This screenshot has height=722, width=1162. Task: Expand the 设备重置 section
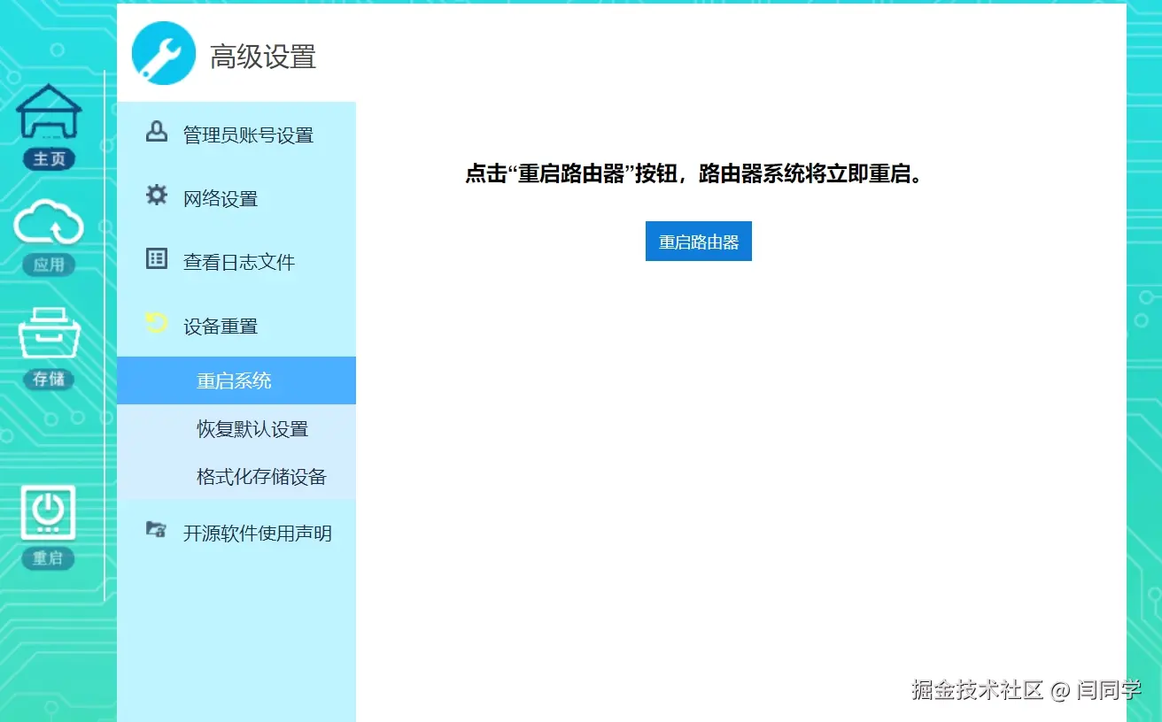(x=221, y=325)
